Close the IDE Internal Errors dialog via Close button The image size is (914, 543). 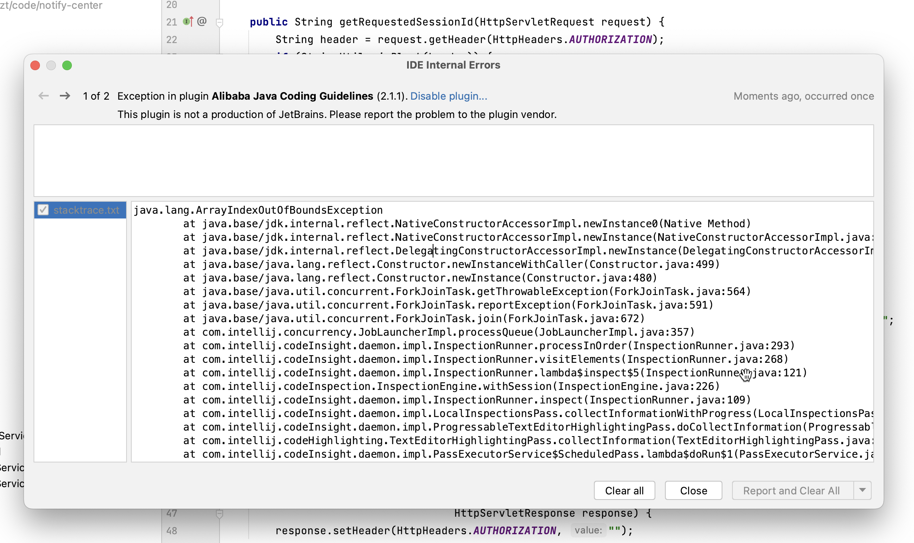[x=693, y=490]
